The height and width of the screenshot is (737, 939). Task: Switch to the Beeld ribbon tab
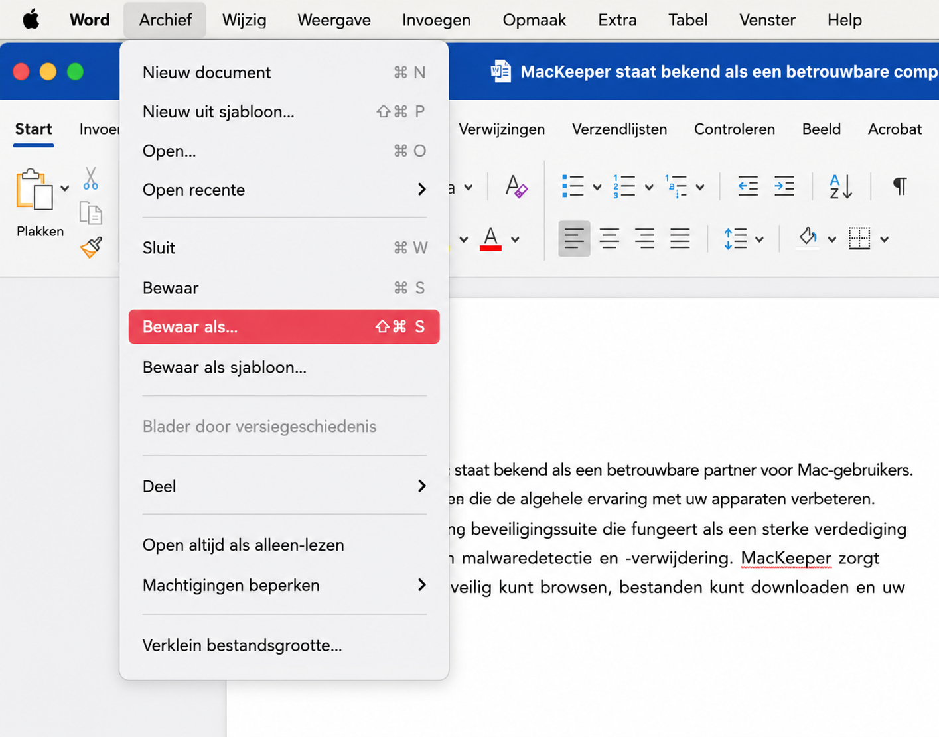point(821,129)
